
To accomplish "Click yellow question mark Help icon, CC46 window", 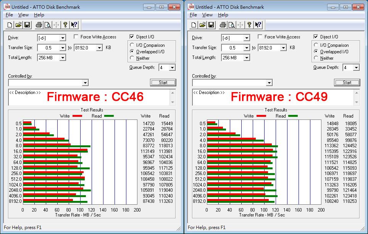I will 65,25.
